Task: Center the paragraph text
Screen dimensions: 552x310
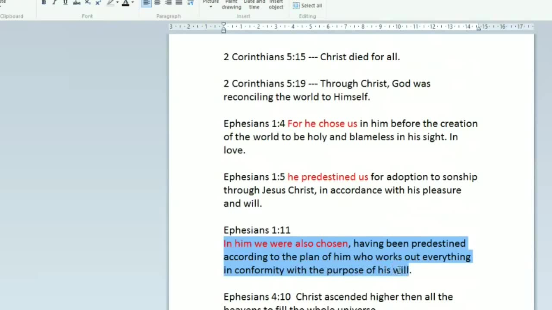Action: click(x=157, y=3)
